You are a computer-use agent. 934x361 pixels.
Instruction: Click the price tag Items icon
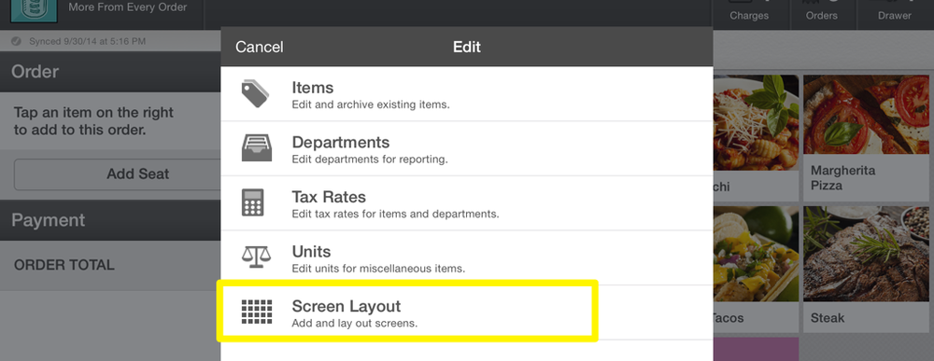pyautogui.click(x=256, y=94)
